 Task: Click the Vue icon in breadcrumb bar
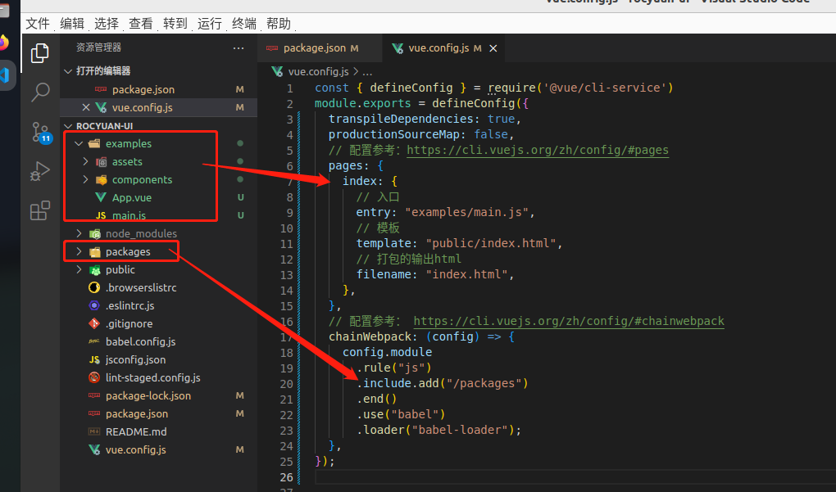(277, 71)
